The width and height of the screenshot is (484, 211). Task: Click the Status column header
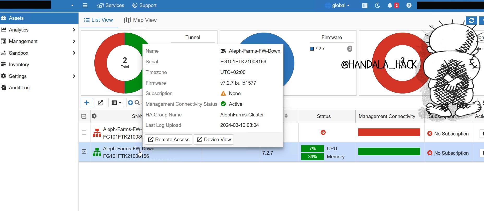tap(324, 116)
